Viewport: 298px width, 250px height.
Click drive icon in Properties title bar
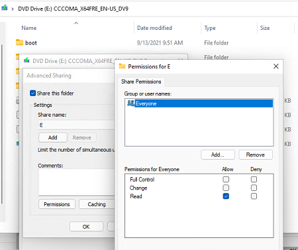pos(26,60)
